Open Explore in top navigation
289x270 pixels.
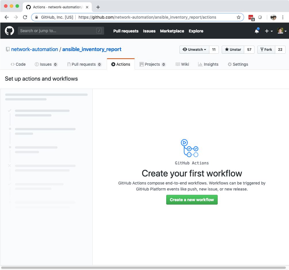coord(196,31)
